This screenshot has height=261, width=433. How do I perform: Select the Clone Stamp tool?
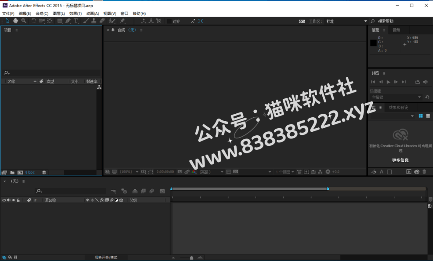coord(94,21)
